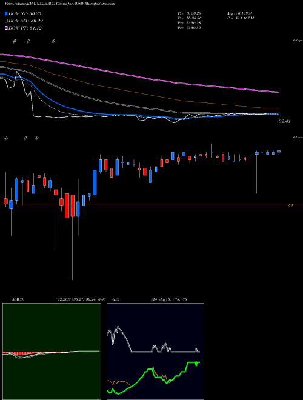The image size is (303, 400).
Task: Click the 'Pre C: 30.30' value
Action: pyautogui.click(x=190, y=28)
